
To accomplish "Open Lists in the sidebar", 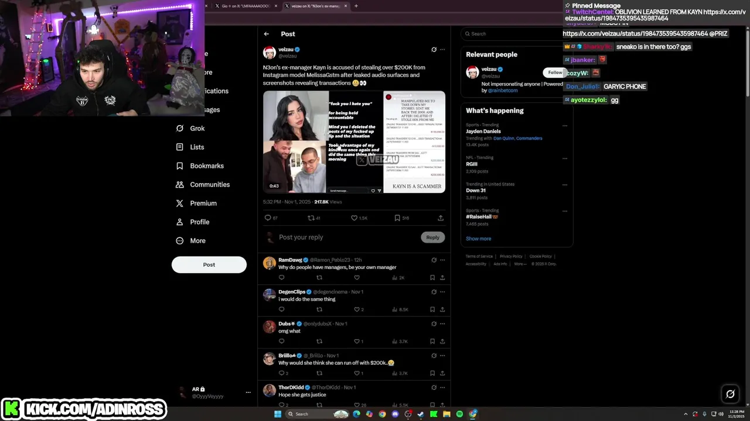I will pyautogui.click(x=190, y=147).
